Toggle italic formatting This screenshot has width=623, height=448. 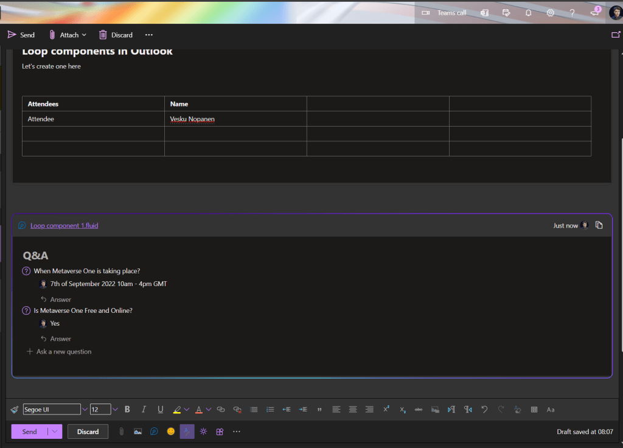click(x=144, y=410)
